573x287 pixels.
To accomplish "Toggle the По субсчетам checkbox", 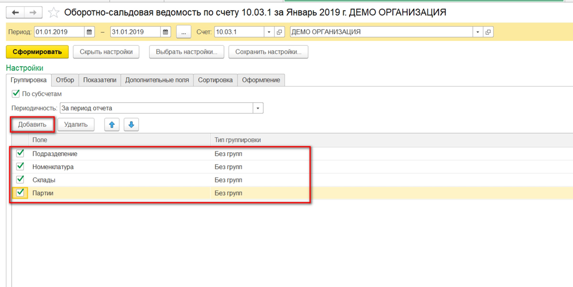I will [16, 94].
